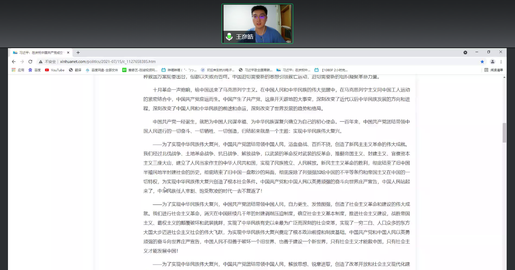Image resolution: width=515 pixels, height=270 pixels.
Task: Reload the Xinhuanet page
Action: [x=30, y=62]
